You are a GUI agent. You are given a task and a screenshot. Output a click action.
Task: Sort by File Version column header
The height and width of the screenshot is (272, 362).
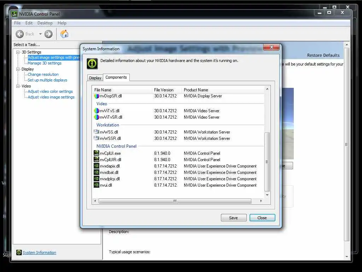167,90
